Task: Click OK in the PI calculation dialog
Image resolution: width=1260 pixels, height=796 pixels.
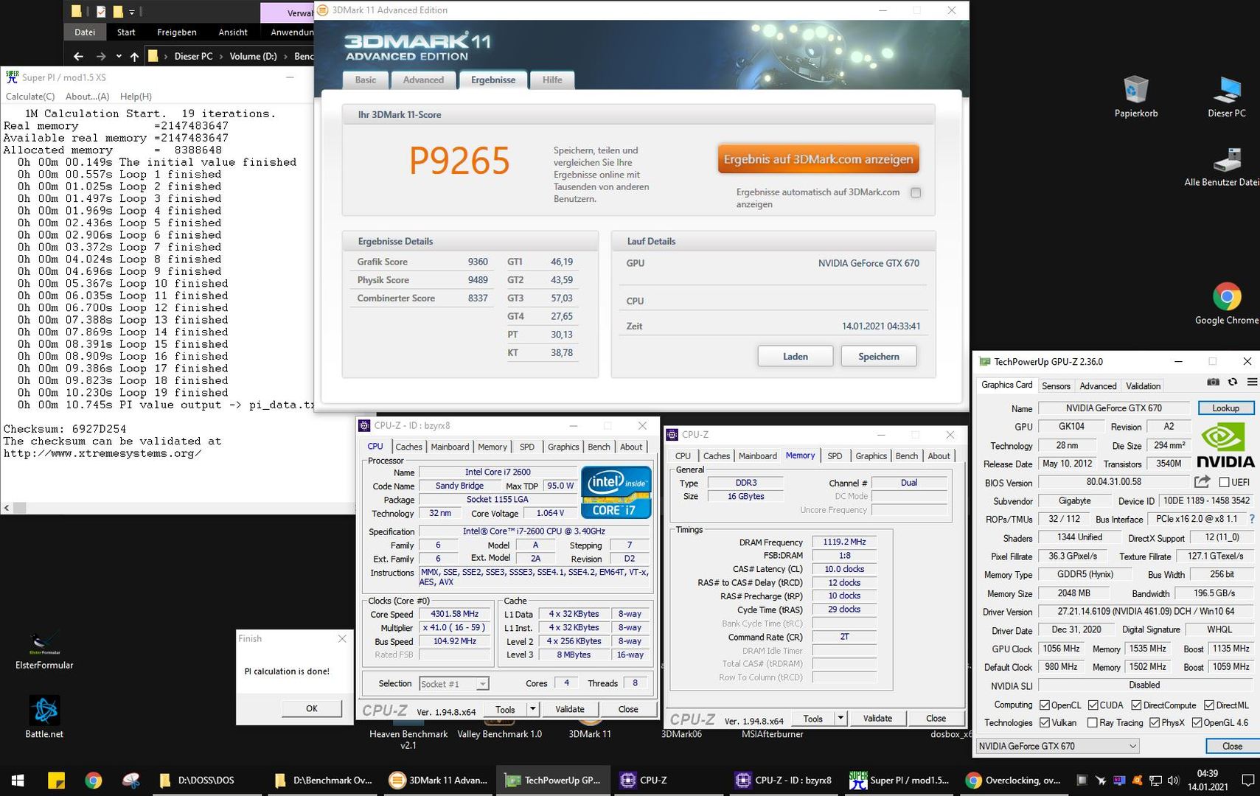Action: [312, 708]
